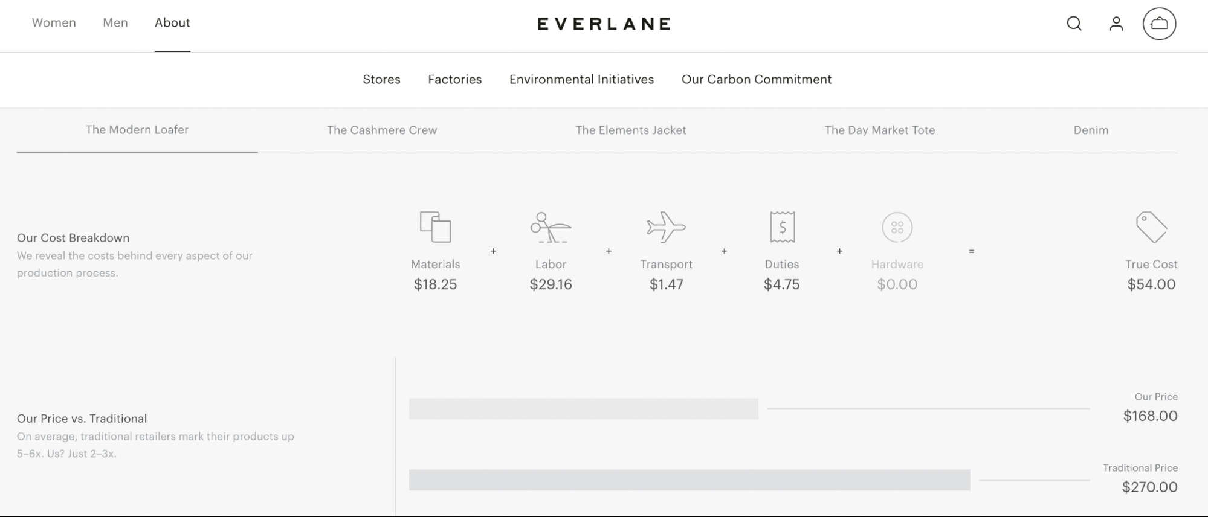Click the Hardware label
The height and width of the screenshot is (517, 1208).
pyautogui.click(x=897, y=265)
